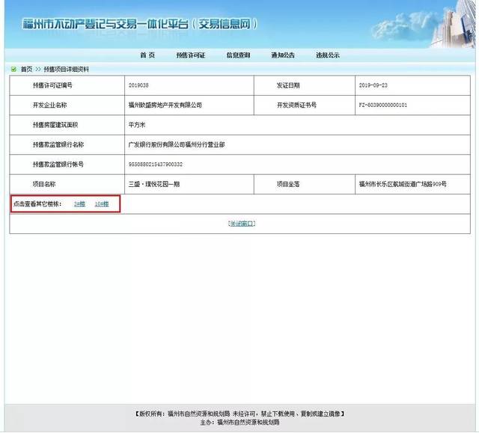The image size is (479, 433).
Task: Click the 项目坐落 label cell
Action: pyautogui.click(x=305, y=184)
